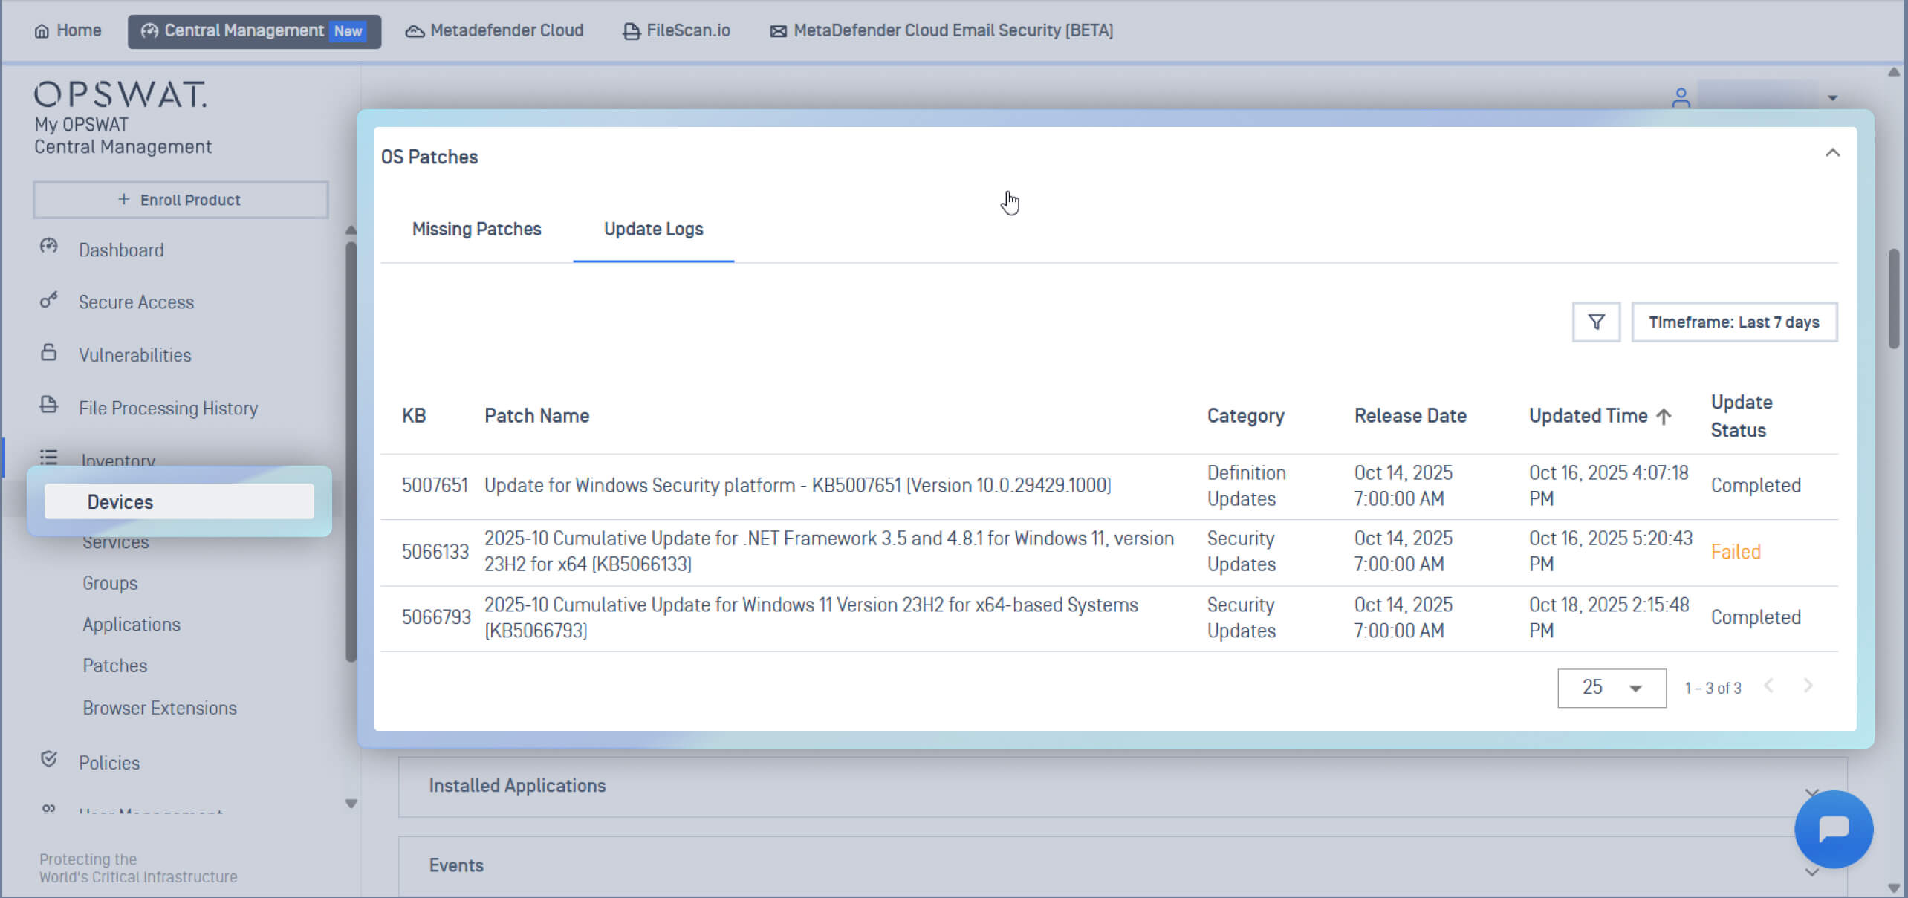Open the rows-per-page 25 dropdown
Image resolution: width=1908 pixels, height=898 pixels.
(x=1611, y=688)
